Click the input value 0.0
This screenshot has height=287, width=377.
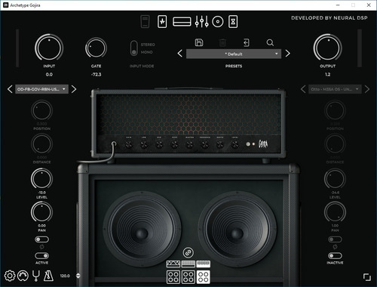click(x=49, y=75)
